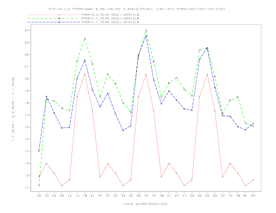
Task: Click green circle data point at hour 00
Action: point(39,186)
